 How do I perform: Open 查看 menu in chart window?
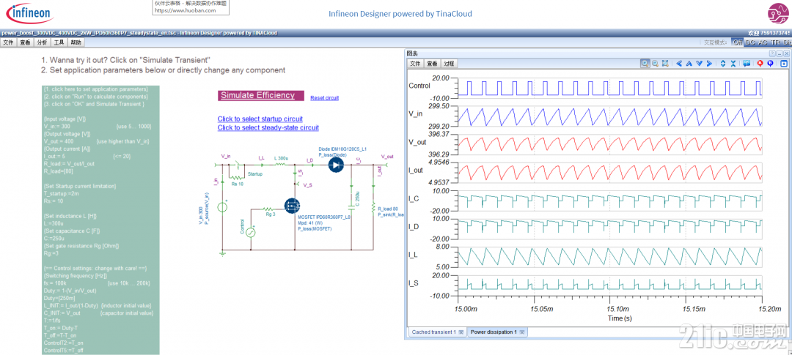pos(432,64)
